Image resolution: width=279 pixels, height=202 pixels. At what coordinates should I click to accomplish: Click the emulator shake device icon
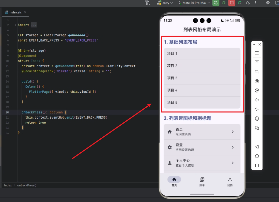tap(257, 119)
